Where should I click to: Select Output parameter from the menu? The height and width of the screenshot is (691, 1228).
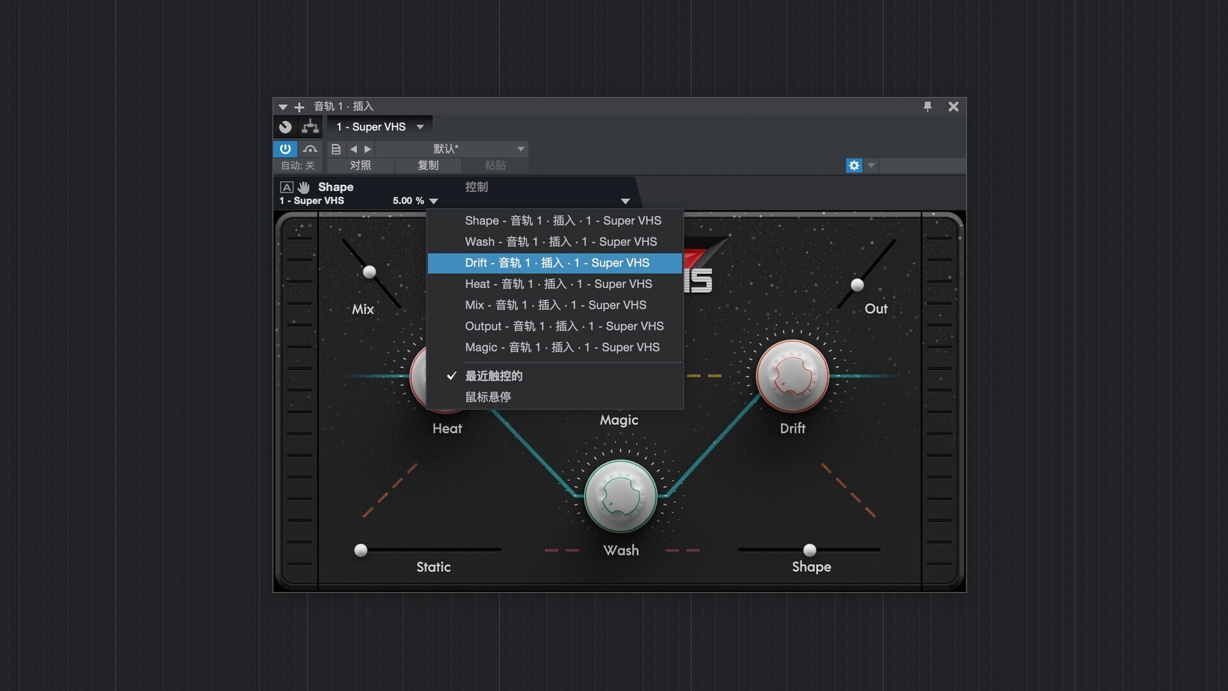pyautogui.click(x=555, y=326)
